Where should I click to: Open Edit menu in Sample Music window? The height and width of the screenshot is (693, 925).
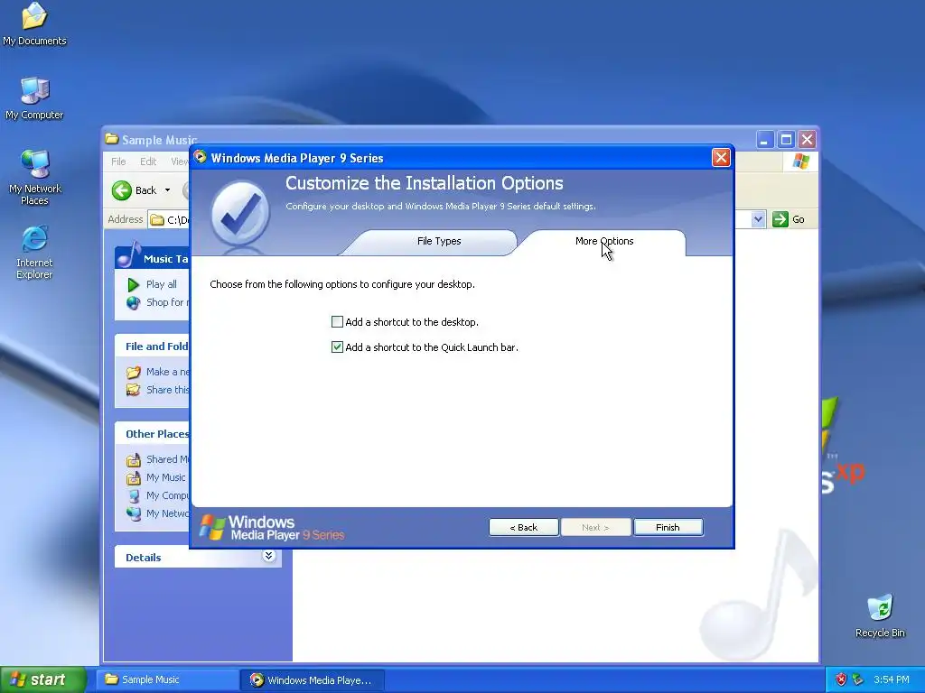(148, 162)
